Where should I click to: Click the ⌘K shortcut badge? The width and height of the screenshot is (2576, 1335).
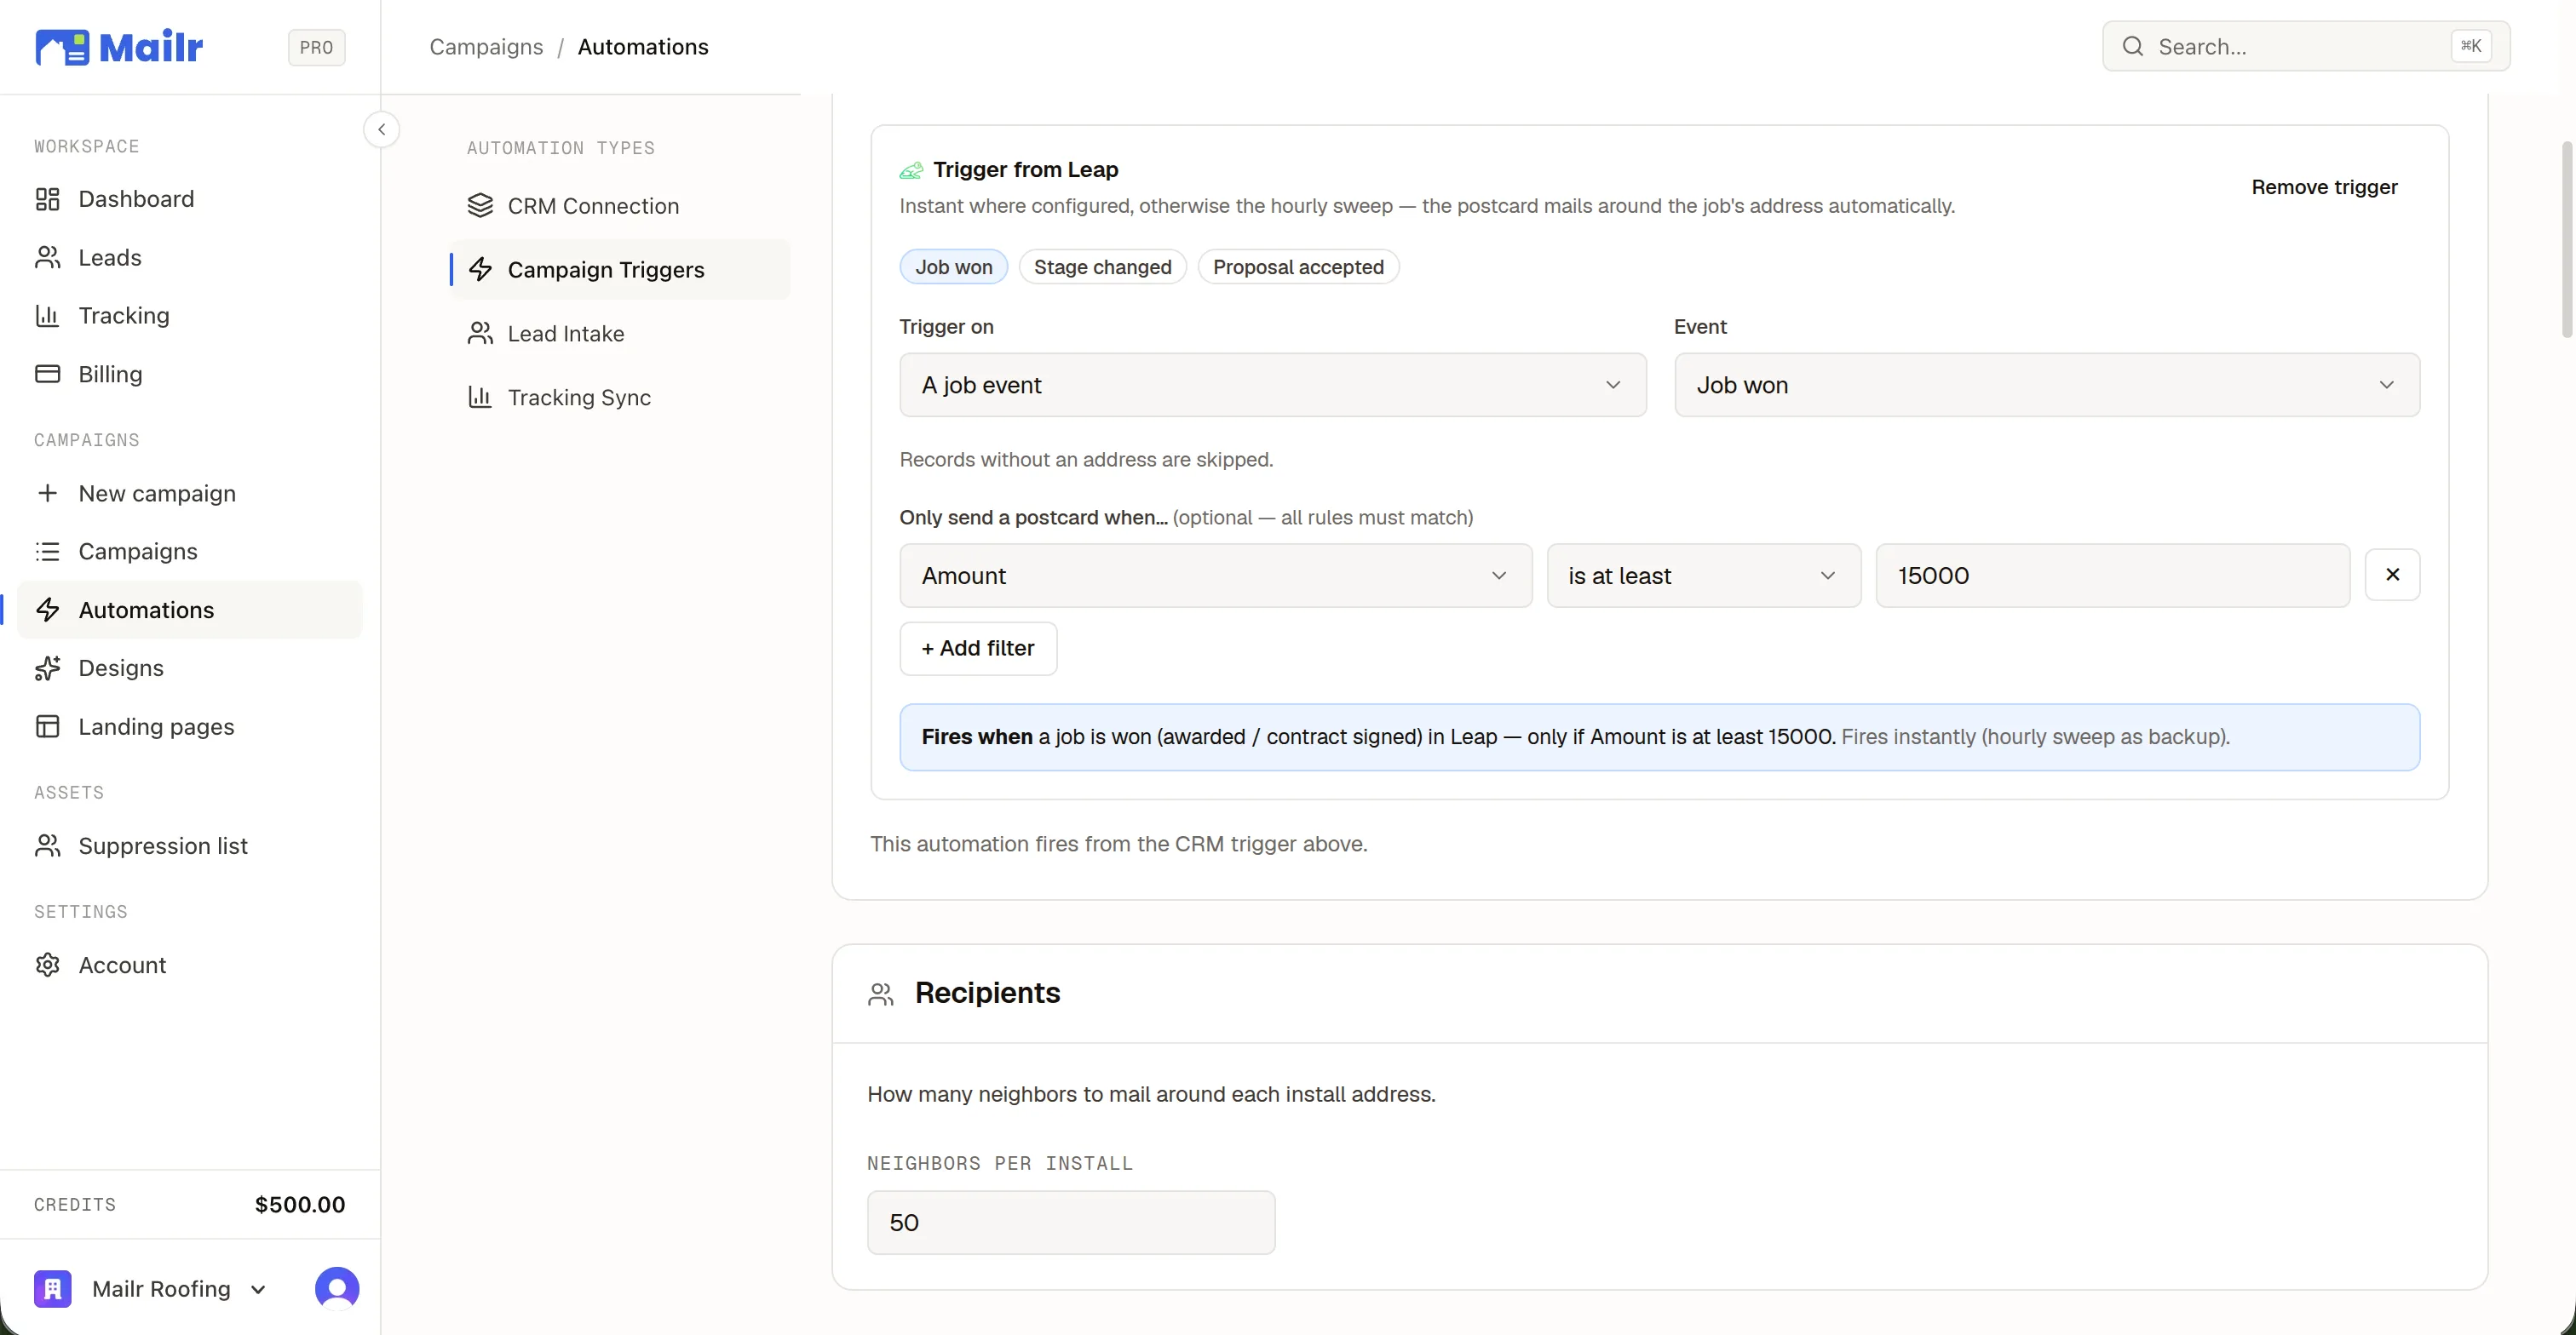coord(2471,46)
